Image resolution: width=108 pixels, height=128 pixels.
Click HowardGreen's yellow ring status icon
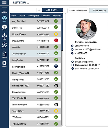click(x=56, y=34)
